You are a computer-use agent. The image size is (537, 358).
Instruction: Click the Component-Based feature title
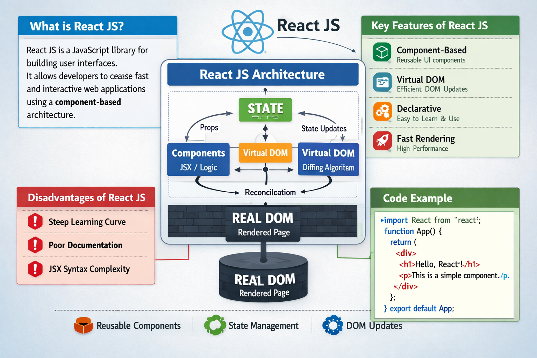coord(431,50)
